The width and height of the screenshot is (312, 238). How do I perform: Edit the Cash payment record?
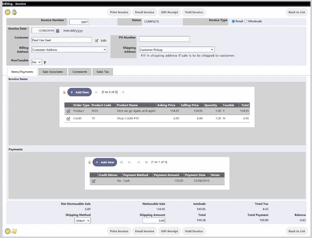click(93, 181)
